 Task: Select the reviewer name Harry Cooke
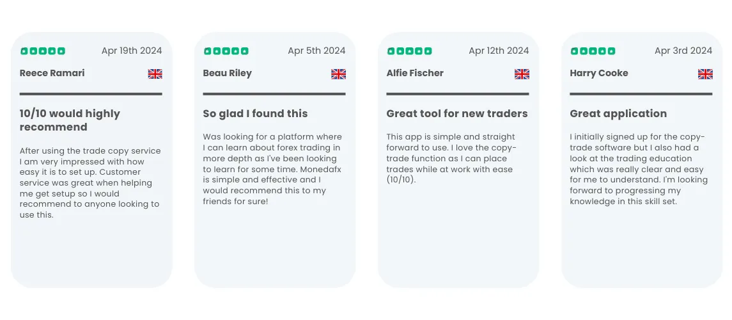(x=599, y=74)
